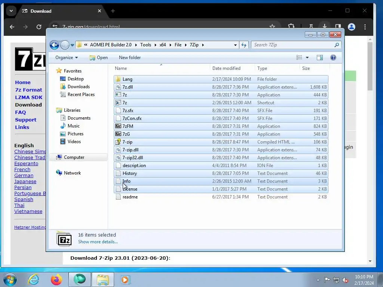The width and height of the screenshot is (383, 287).
Task: Sort by Type column header
Action: [277, 69]
